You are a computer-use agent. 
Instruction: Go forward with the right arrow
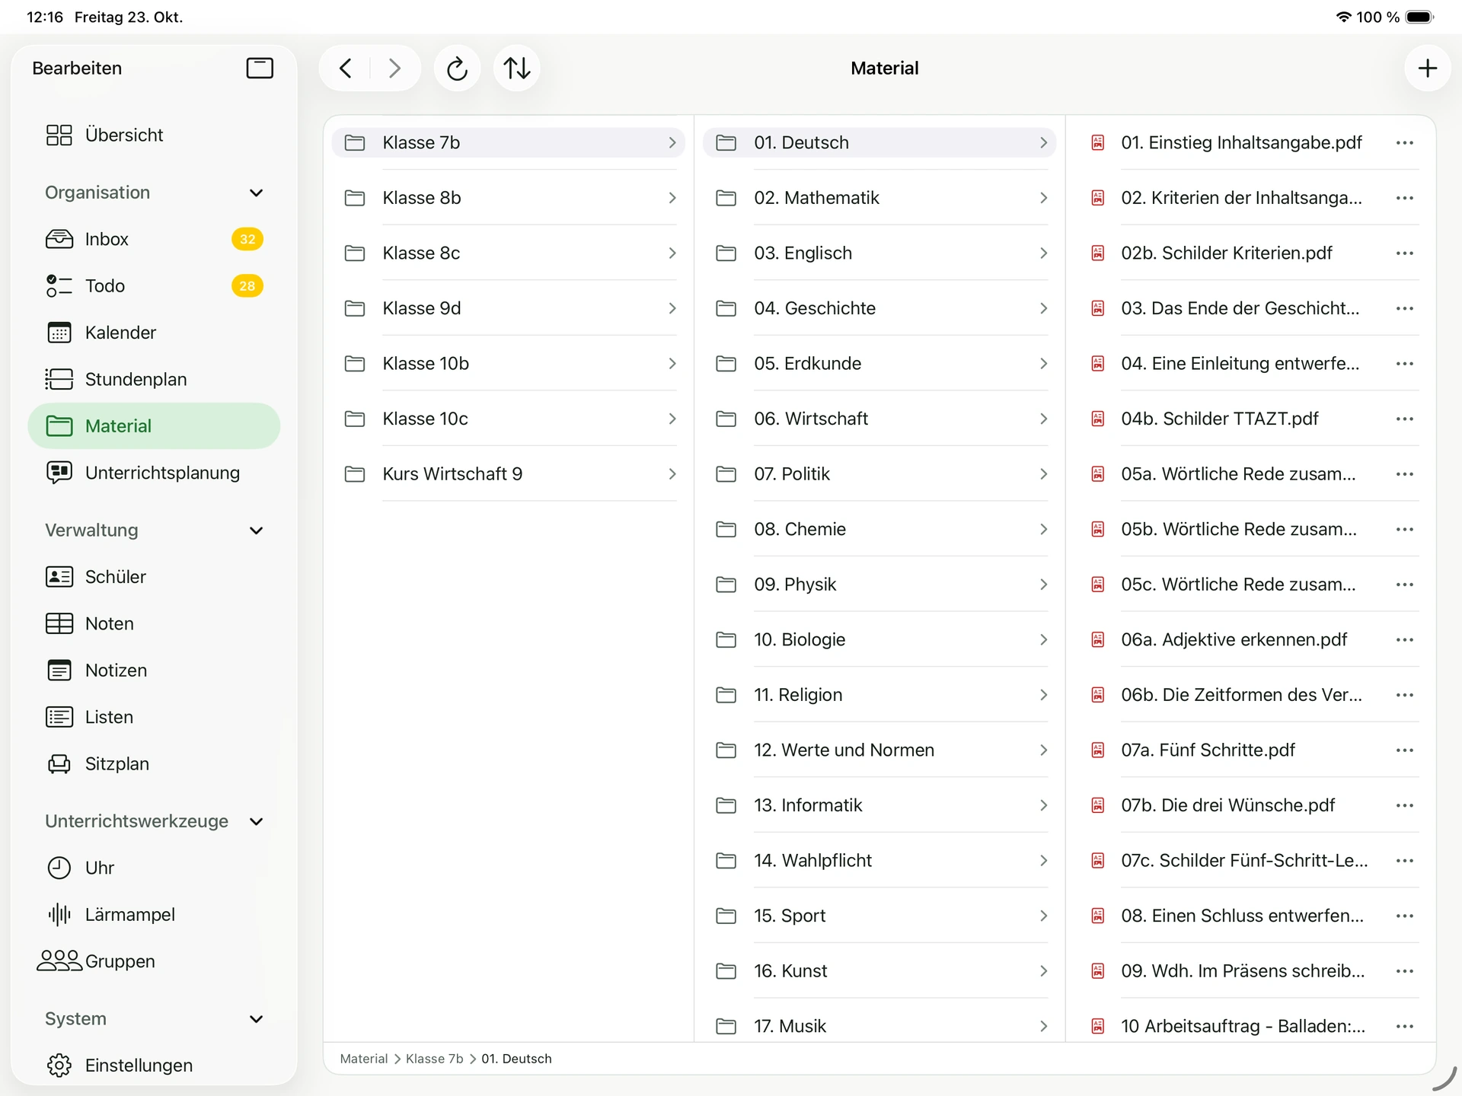click(x=394, y=68)
